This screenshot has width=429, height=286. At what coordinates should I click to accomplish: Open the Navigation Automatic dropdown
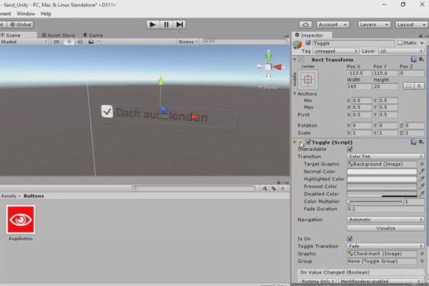point(385,220)
